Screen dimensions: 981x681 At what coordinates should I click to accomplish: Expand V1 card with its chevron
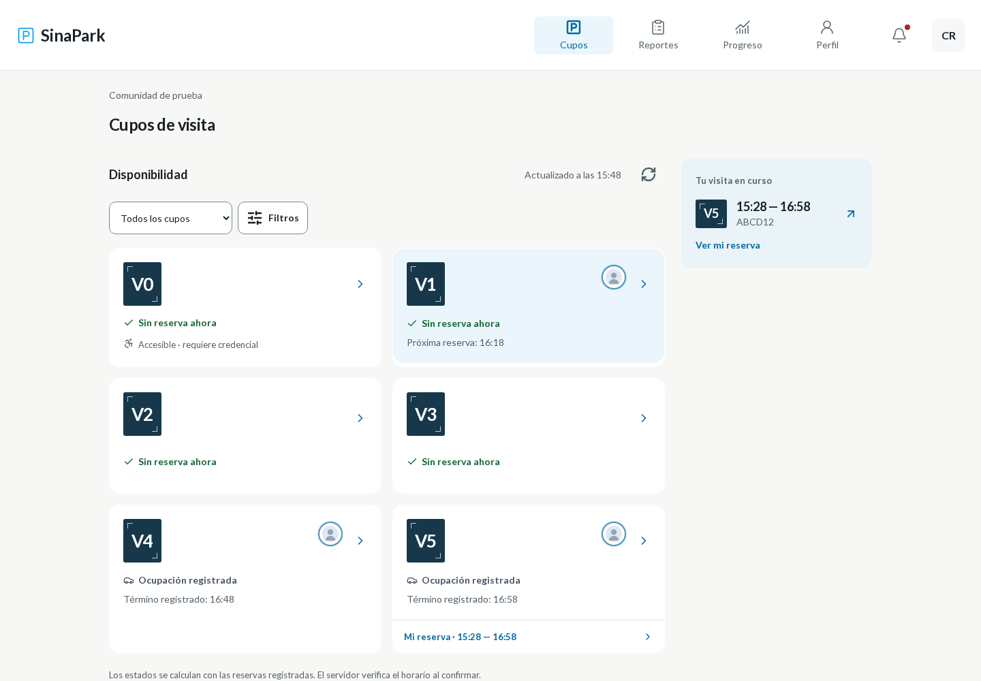click(644, 284)
